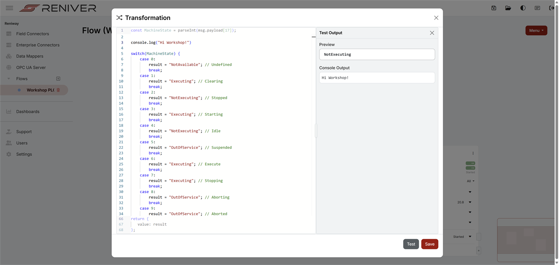
Task: Open the logs icon in the top bar
Action: 537,8
